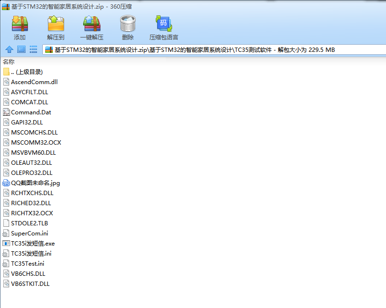Viewport: 386px width, 308px height.
Task: Click the application icon of TC35i发短信.exe
Action: pos(6,243)
